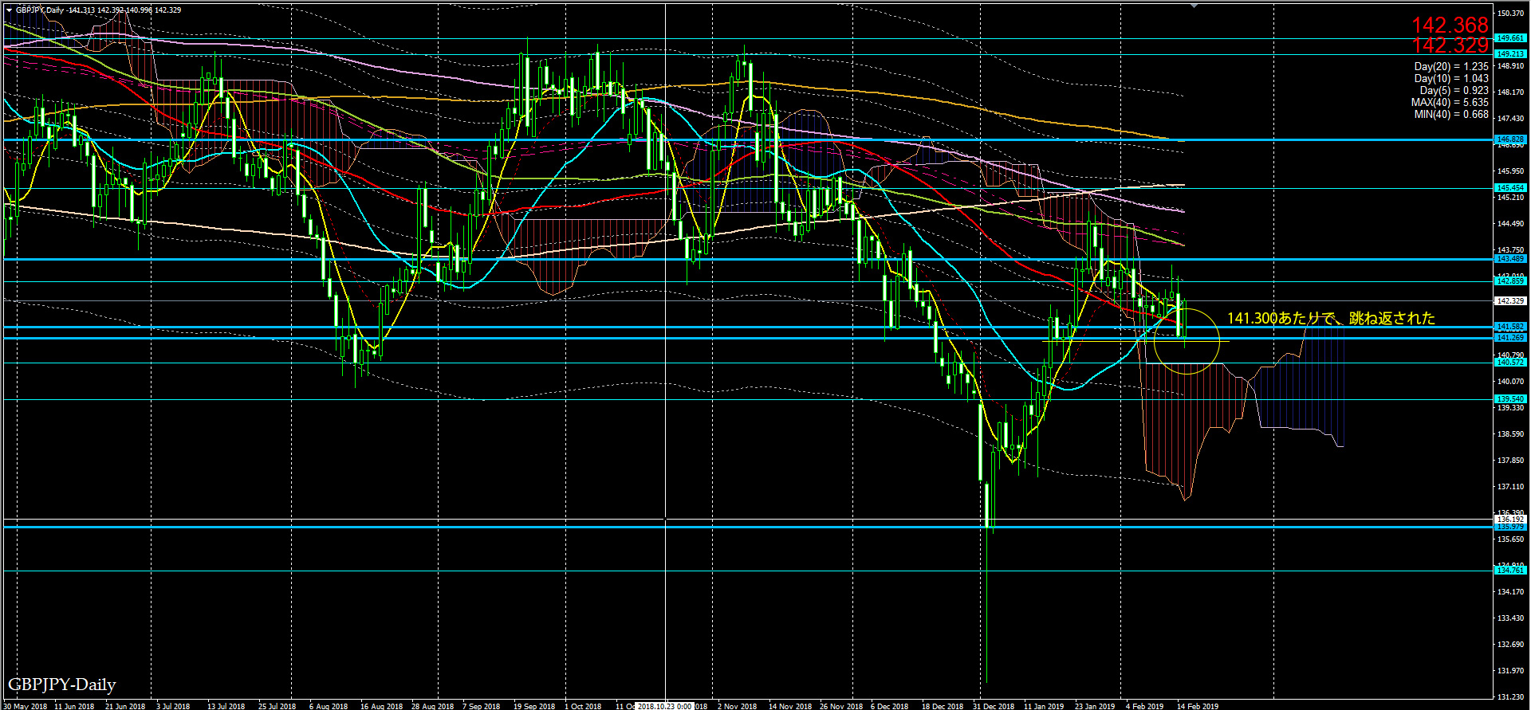Screen dimensions: 1531x710
Task: Click the GBPJPY,Daily OHLC header text
Action: [x=98, y=10]
